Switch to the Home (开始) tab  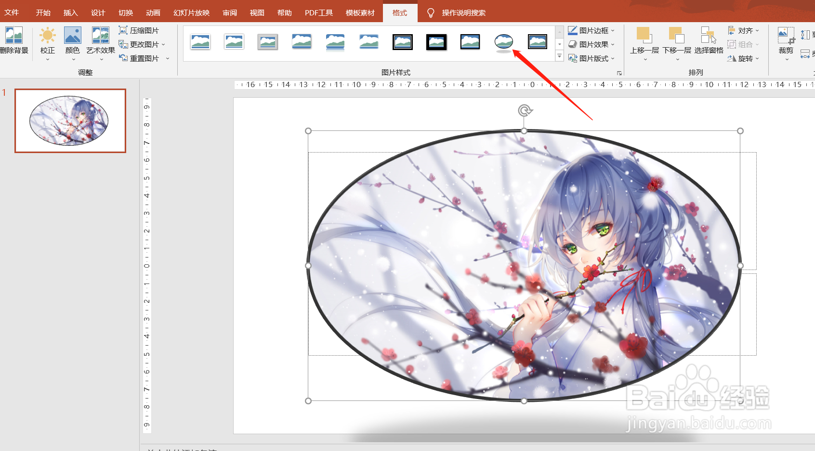[x=43, y=13]
